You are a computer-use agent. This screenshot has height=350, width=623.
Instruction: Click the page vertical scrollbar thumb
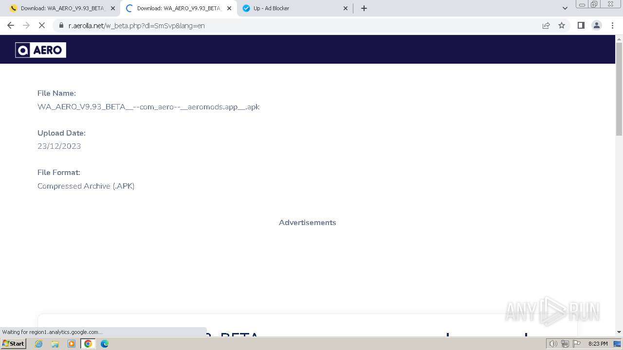coord(619,89)
